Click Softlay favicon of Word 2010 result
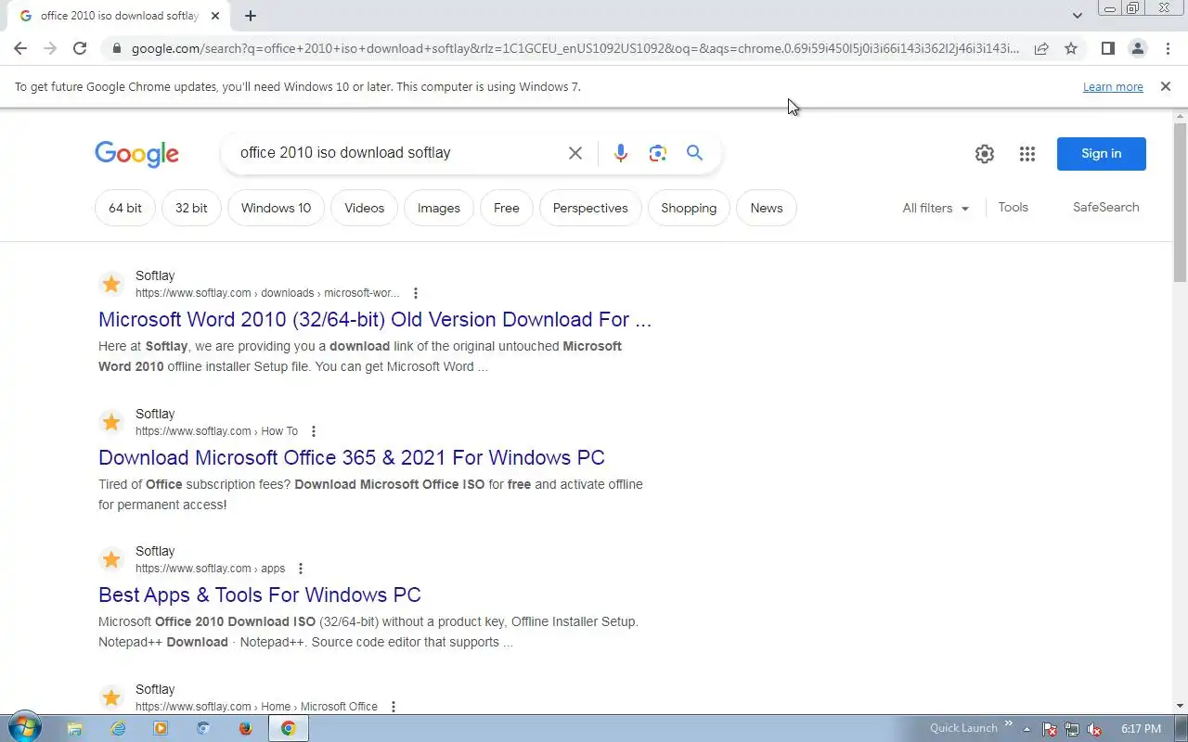Screen dimensions: 1188x742 [x=111, y=284]
